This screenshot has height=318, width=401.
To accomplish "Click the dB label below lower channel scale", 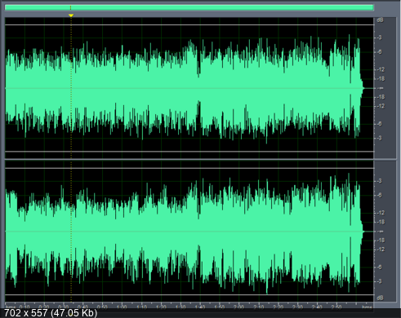I will click(380, 298).
